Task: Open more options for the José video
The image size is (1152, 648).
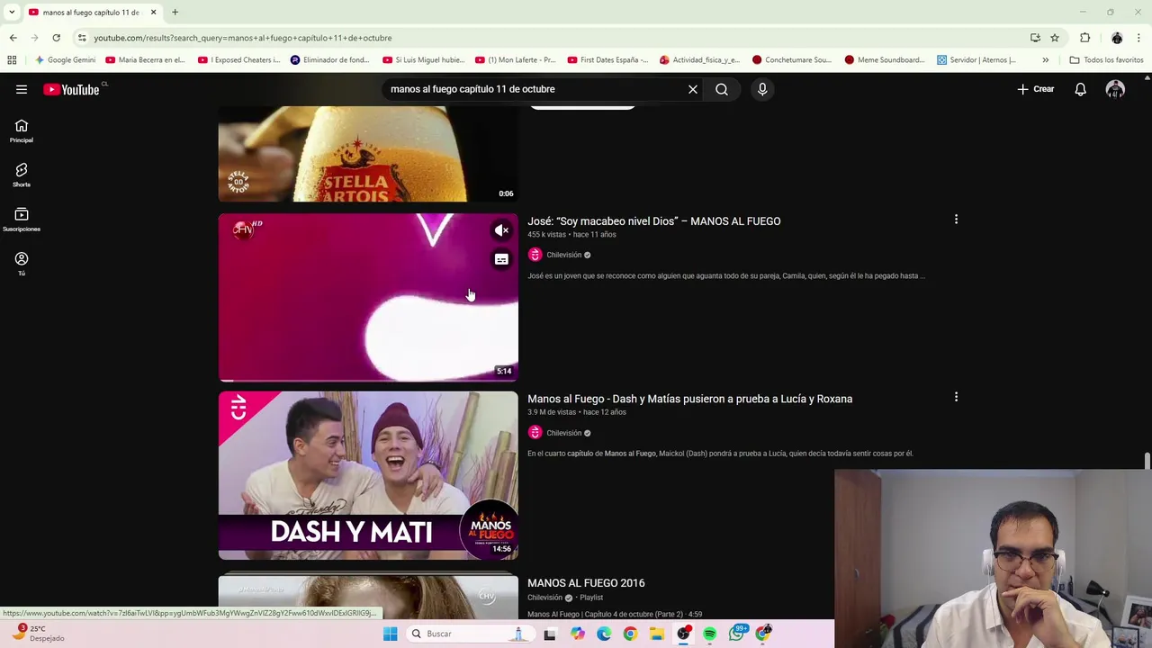Action: tap(956, 220)
